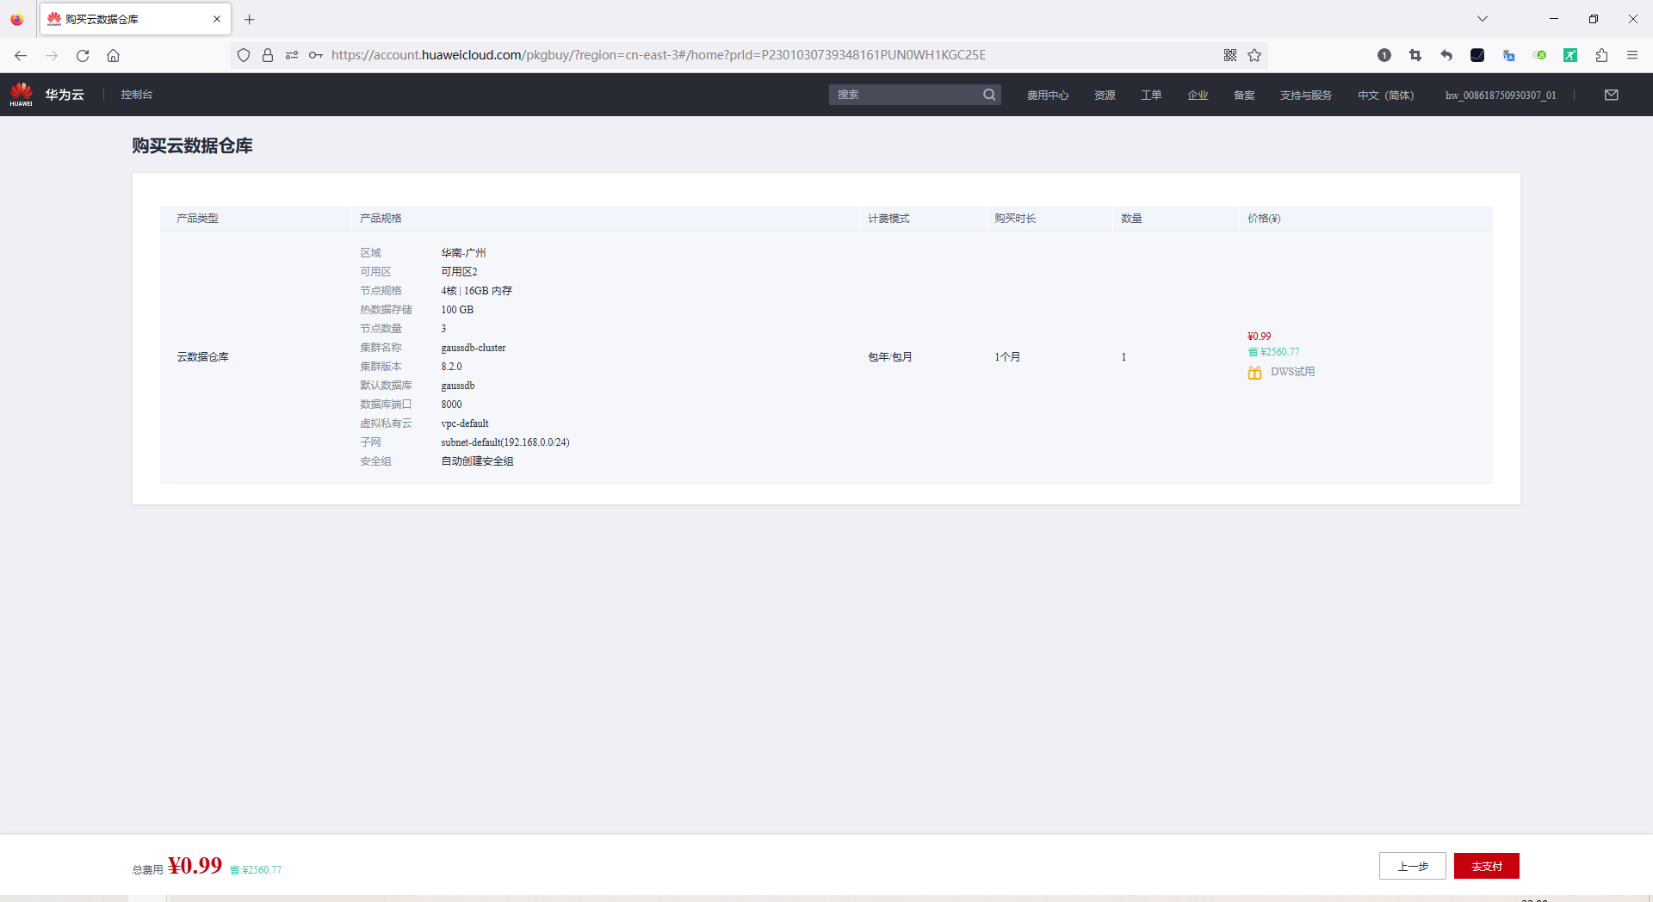Open the hw_008618750930307_01 account menu
Screen dimensions: 1653x902
[x=1501, y=95]
